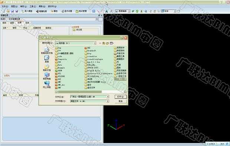Click the black arrow icon in toolbar
The height and width of the screenshot is (146, 230).
click(142, 11)
